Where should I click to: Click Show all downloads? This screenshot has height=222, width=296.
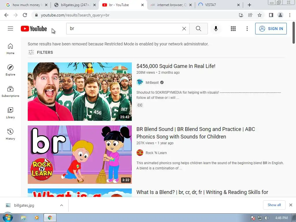[x=274, y=205]
